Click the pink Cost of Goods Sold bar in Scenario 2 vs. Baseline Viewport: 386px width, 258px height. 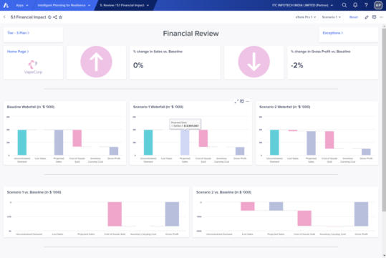[x=304, y=219]
